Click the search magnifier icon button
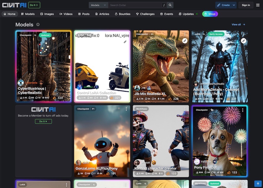This screenshot has width=263, height=188. (170, 5)
